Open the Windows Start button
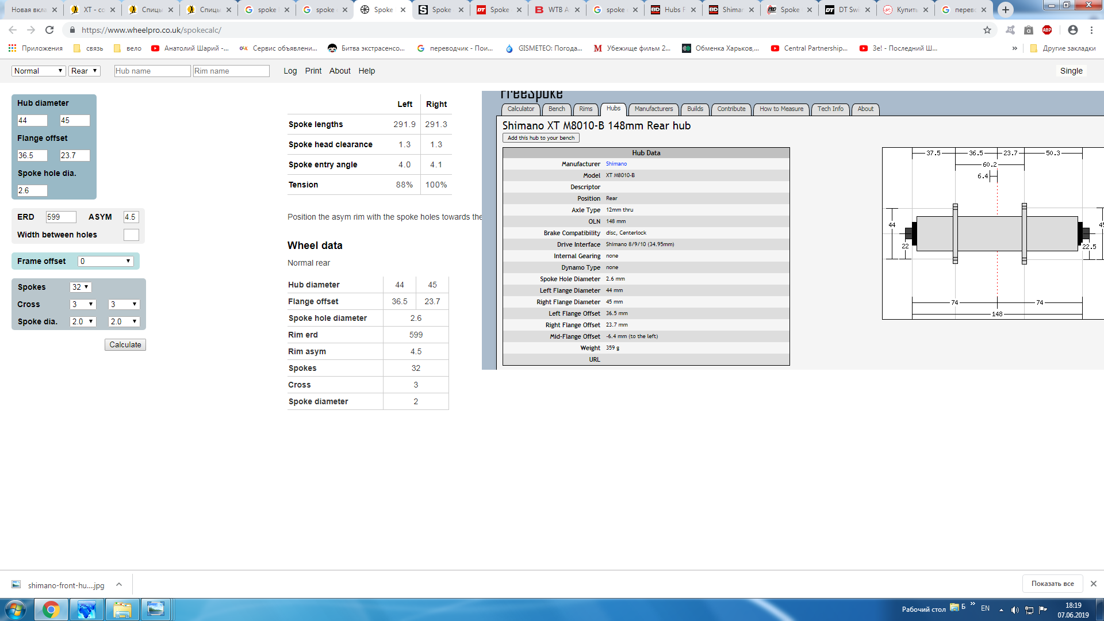1104x621 pixels. pos(16,609)
